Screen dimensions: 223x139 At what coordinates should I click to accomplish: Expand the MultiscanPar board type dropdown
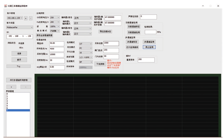[20, 27]
